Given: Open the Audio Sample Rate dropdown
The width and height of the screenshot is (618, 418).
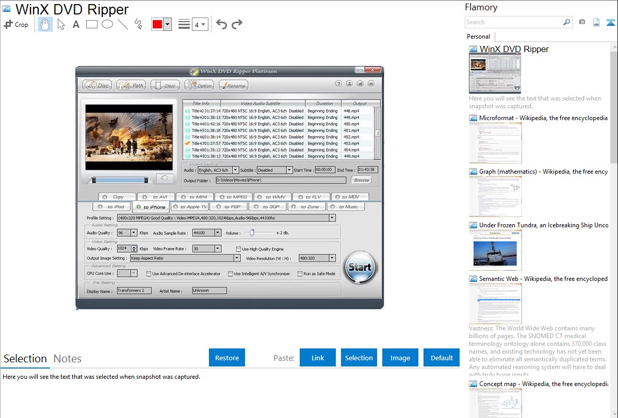Looking at the screenshot, I should pos(218,233).
